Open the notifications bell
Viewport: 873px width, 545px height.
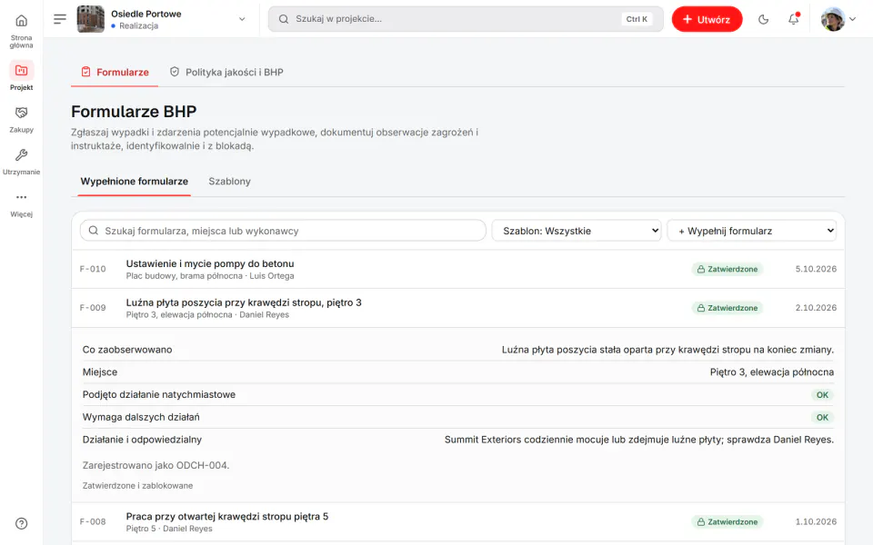coord(793,19)
